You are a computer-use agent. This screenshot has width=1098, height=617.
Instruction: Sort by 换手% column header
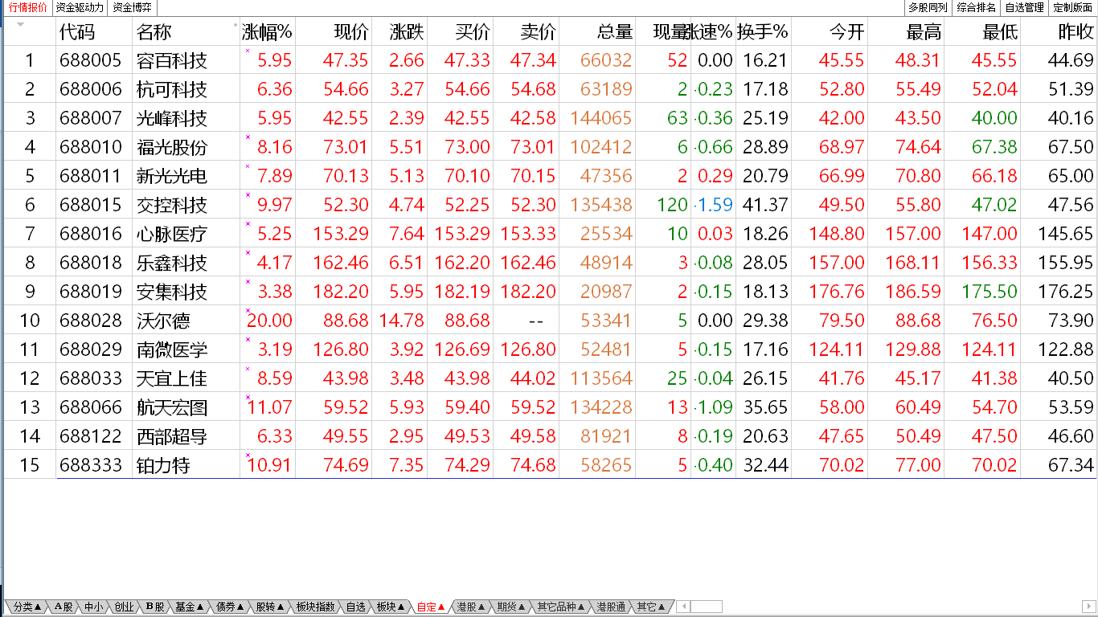click(763, 32)
